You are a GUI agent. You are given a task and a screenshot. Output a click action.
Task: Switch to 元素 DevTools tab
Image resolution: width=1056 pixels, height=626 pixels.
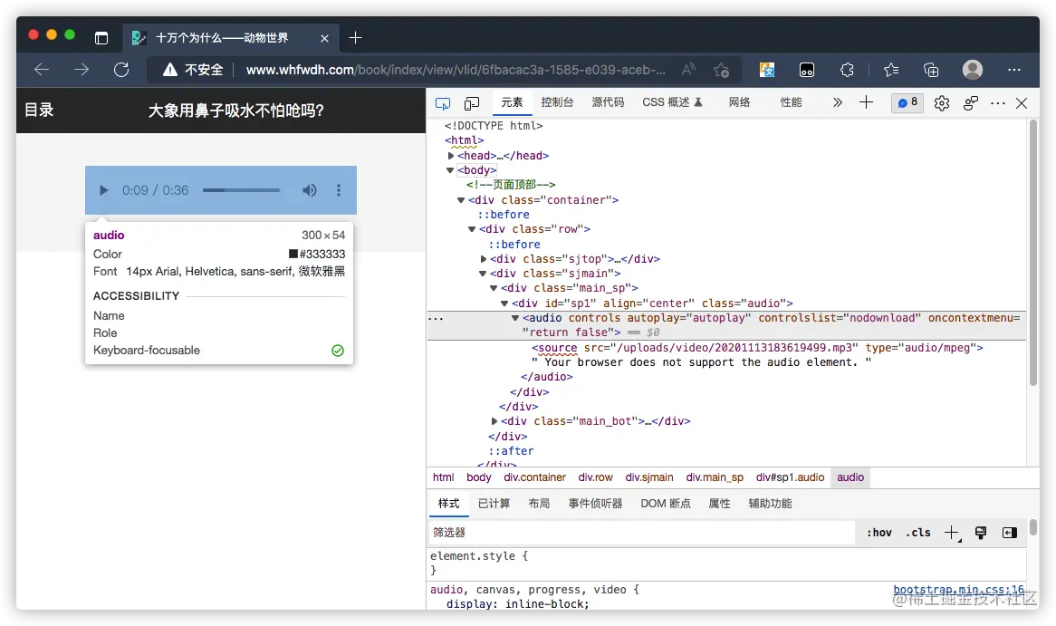coord(512,102)
